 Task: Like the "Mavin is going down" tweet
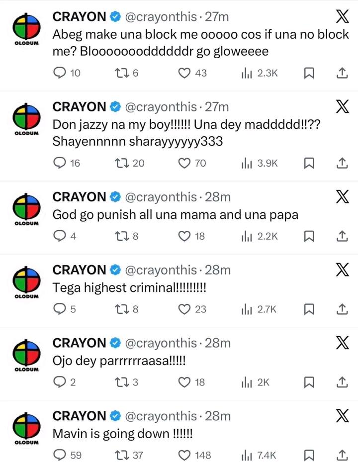[x=184, y=455]
